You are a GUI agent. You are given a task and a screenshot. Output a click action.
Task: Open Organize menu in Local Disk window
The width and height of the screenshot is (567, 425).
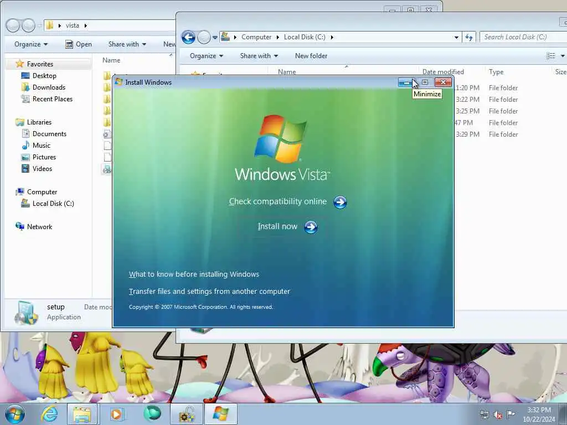[207, 56]
